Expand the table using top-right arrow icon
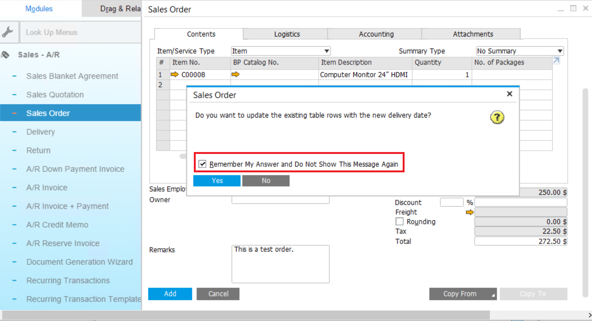Screen dimensions: 592x321 point(556,60)
